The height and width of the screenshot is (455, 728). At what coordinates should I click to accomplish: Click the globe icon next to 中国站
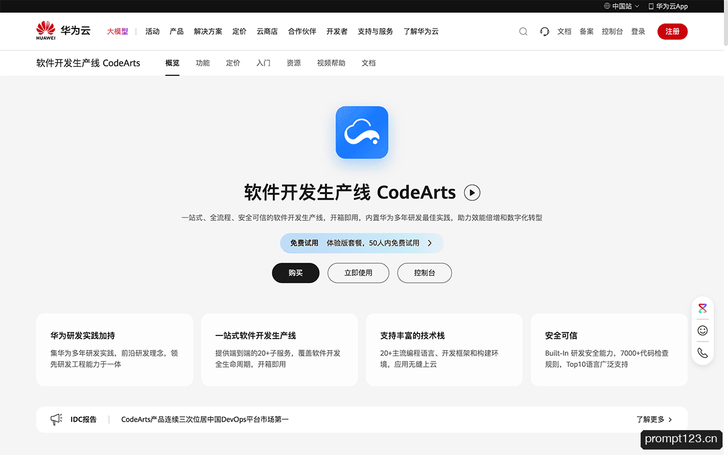607,6
